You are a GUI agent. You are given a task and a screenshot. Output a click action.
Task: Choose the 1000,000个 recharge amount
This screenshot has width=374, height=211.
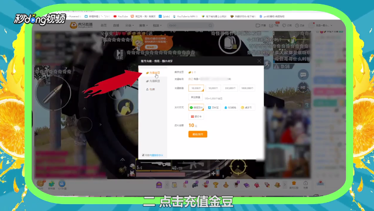(x=247, y=88)
